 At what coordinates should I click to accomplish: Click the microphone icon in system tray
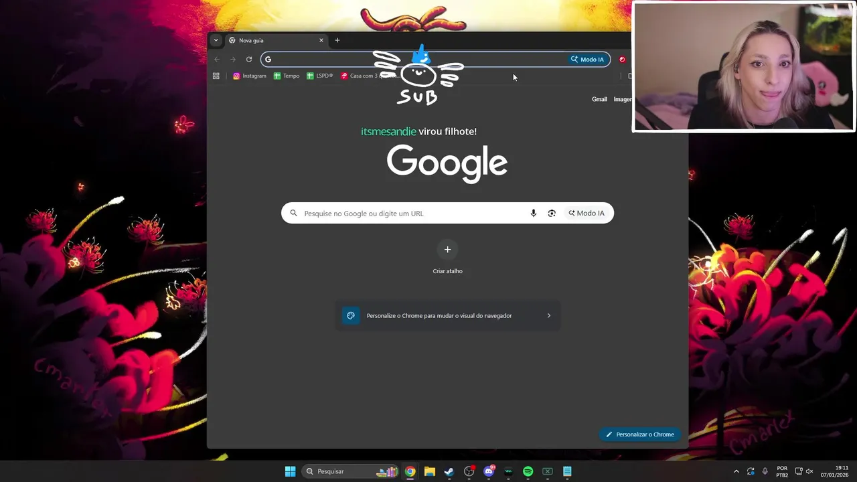(x=765, y=471)
